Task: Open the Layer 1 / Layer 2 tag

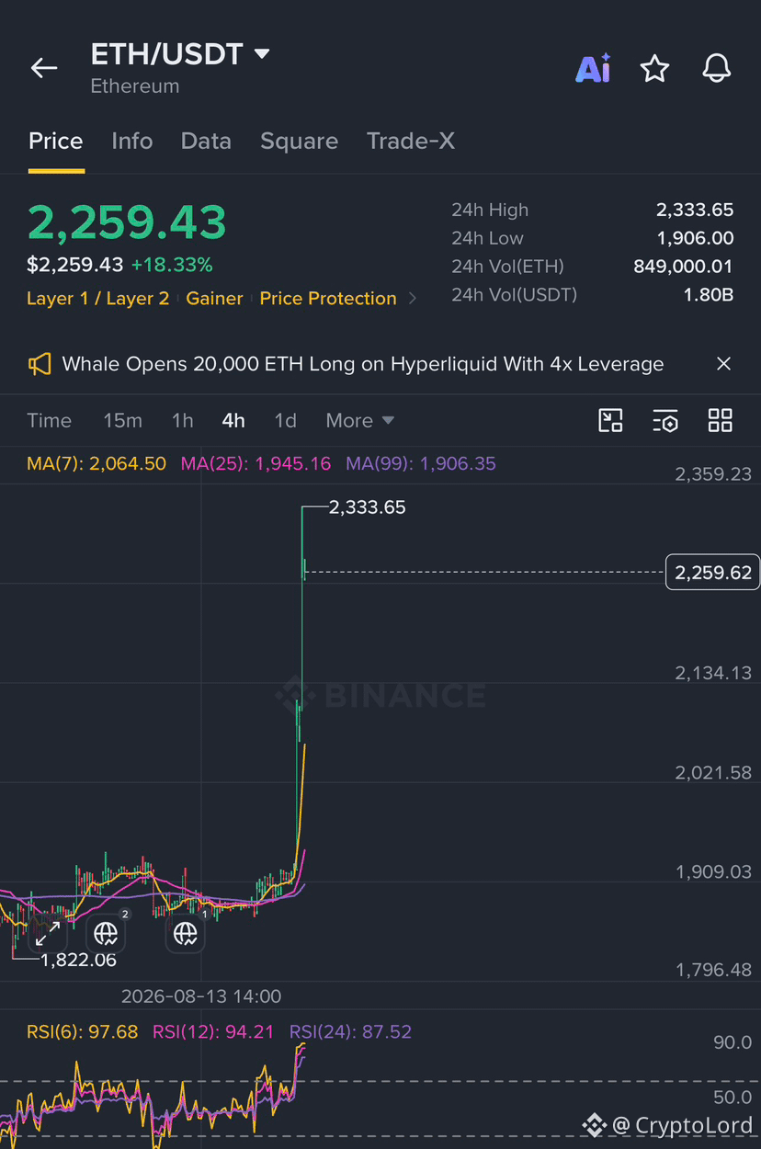Action: pyautogui.click(x=98, y=299)
